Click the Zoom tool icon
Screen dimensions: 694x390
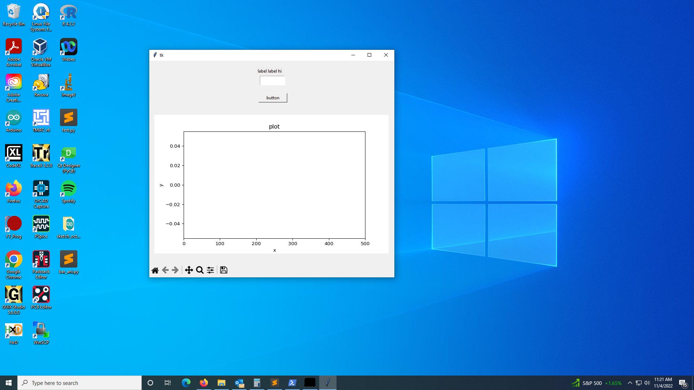click(x=200, y=270)
